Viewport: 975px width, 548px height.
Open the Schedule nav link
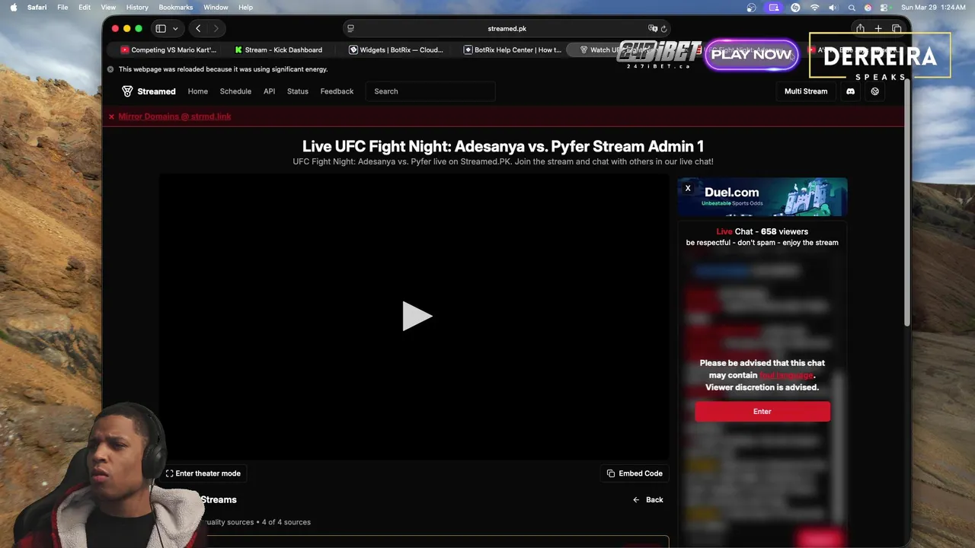(x=235, y=91)
